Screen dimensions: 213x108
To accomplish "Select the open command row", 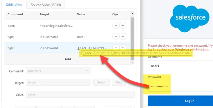I will pos(67,26).
